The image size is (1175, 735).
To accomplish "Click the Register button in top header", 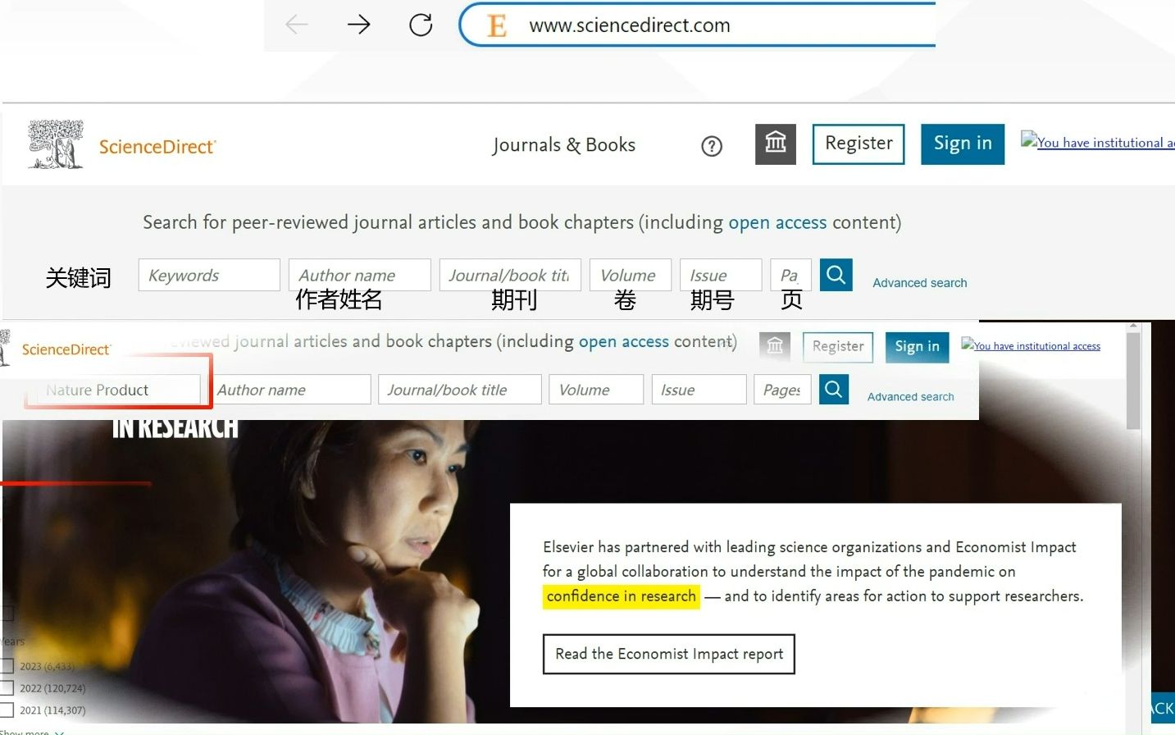I will click(x=858, y=144).
